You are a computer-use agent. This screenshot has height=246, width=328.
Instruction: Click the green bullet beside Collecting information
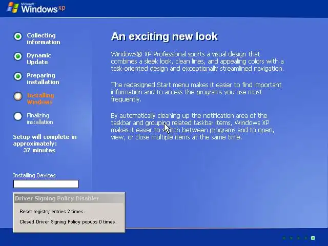coord(18,36)
